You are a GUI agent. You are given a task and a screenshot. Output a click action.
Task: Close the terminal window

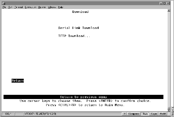[x=168, y=3]
